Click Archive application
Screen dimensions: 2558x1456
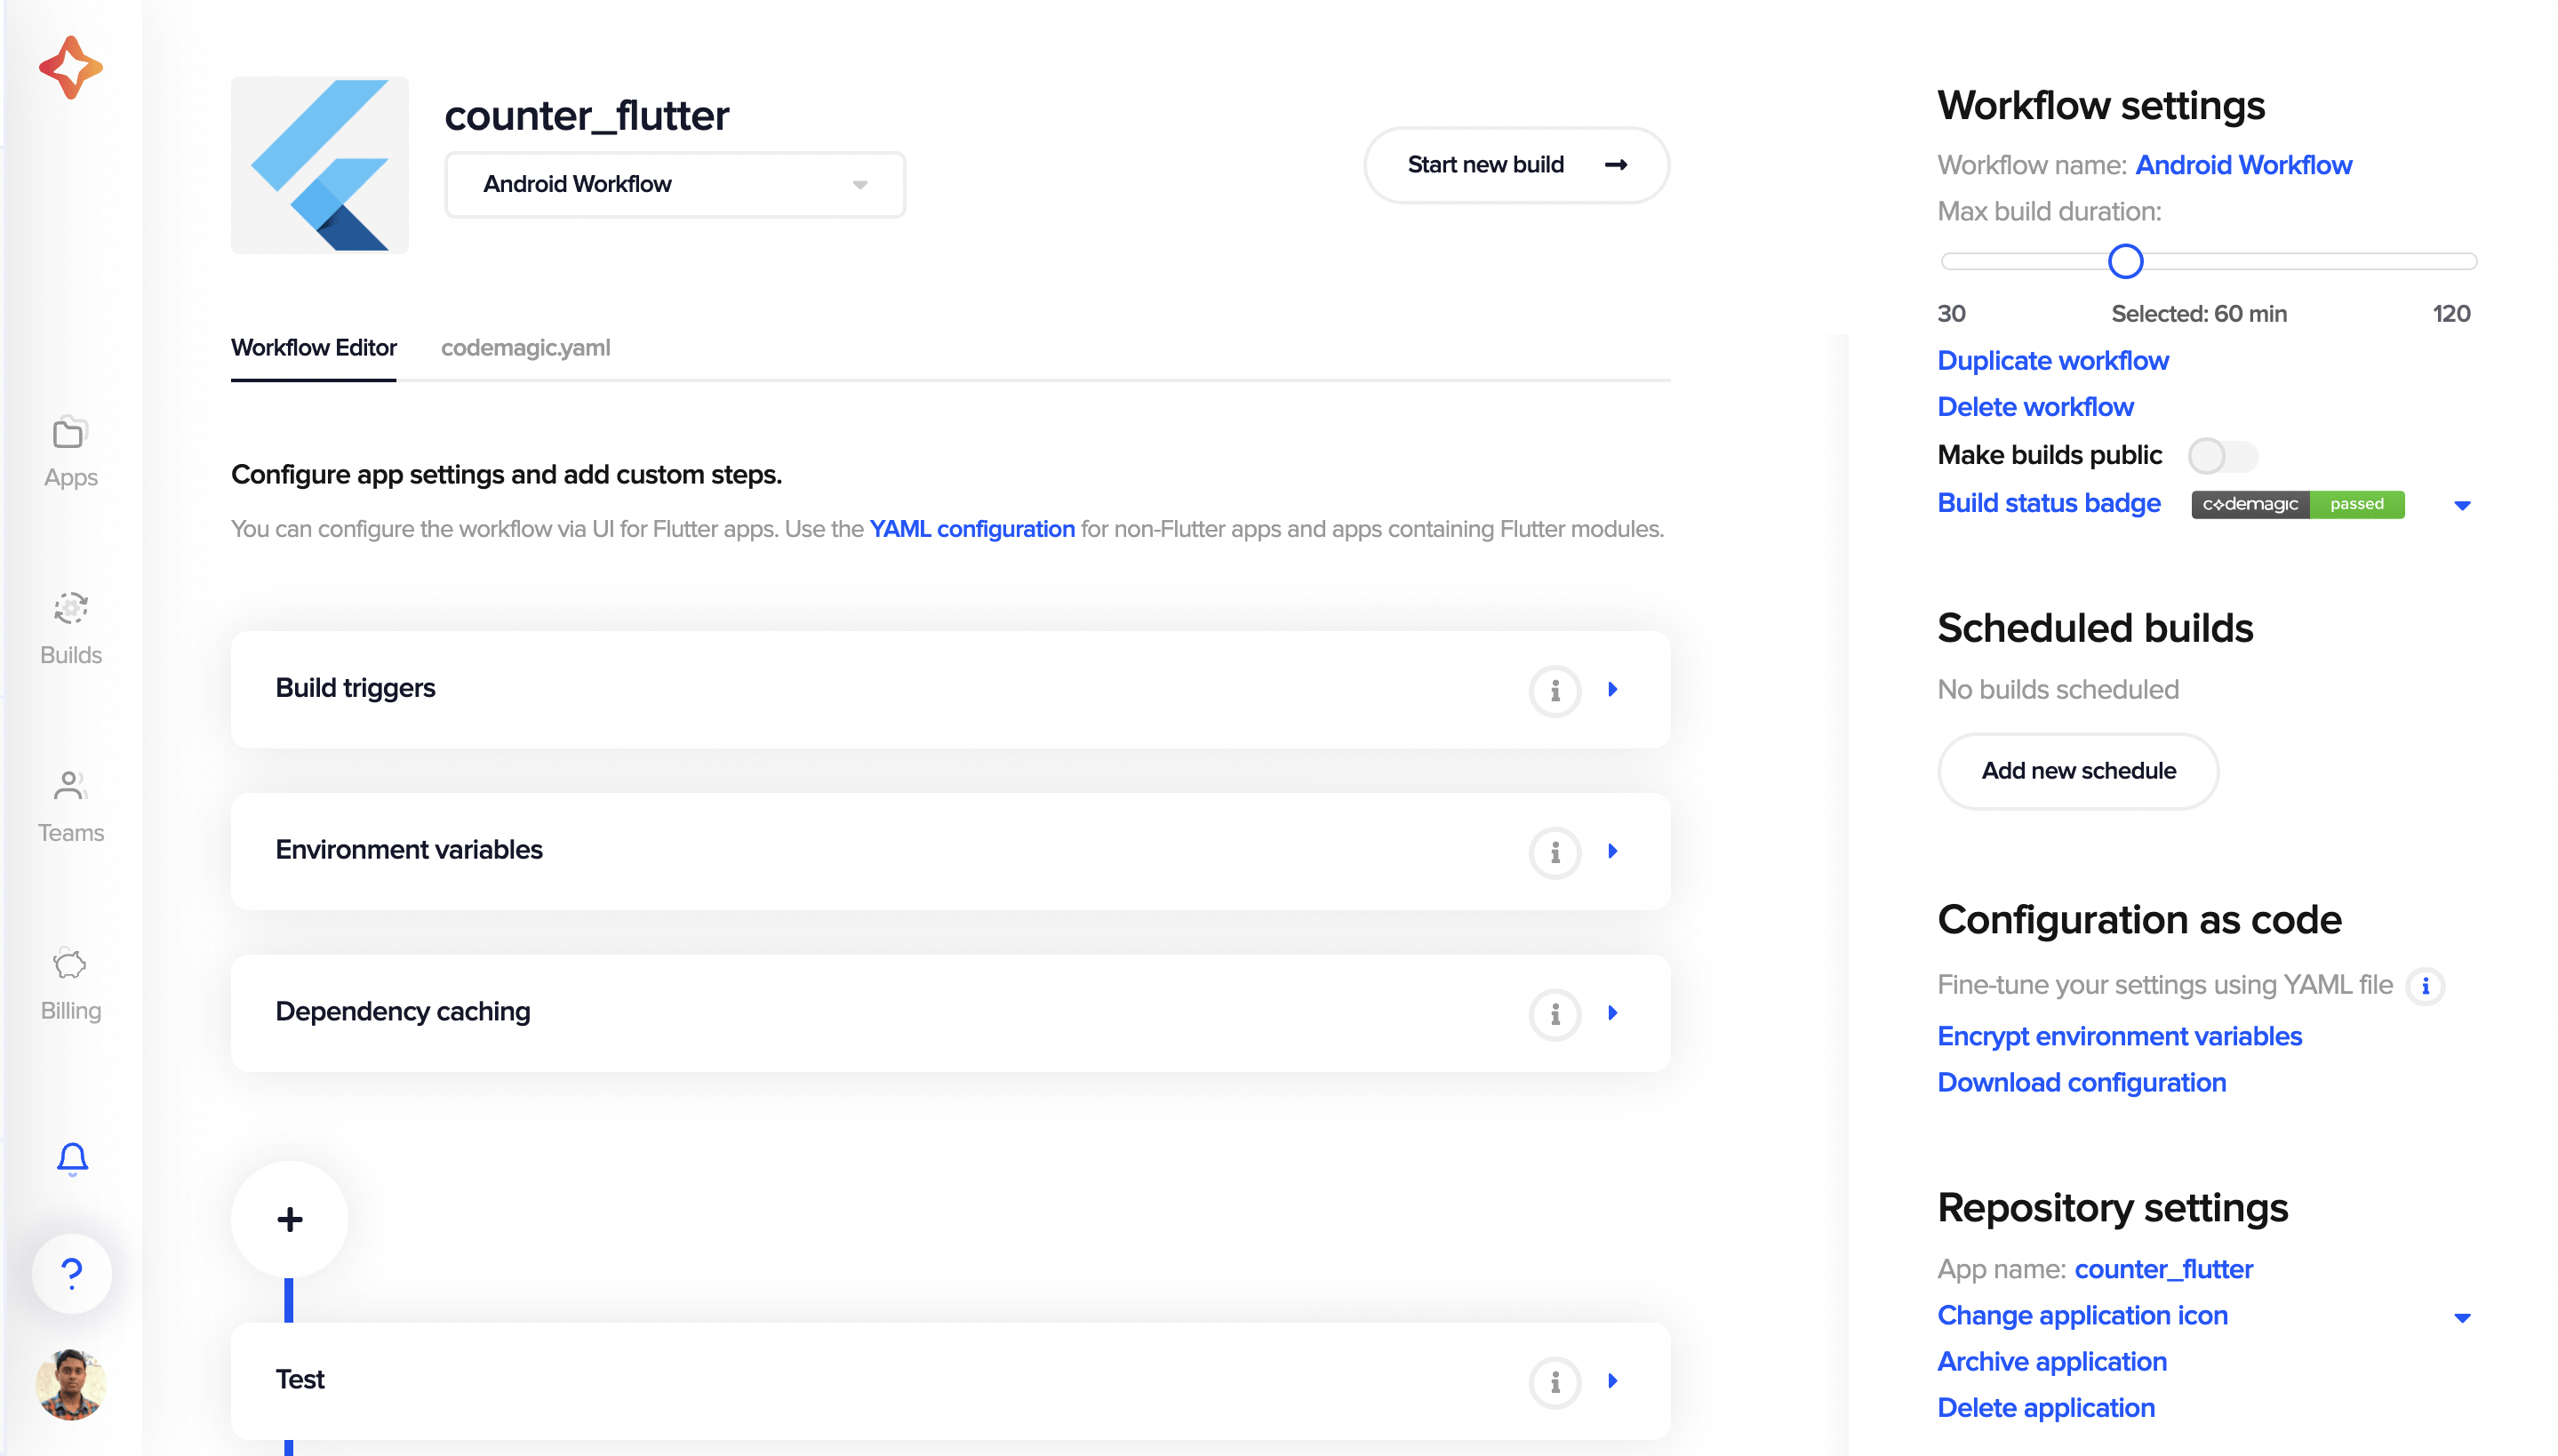coord(2051,1361)
